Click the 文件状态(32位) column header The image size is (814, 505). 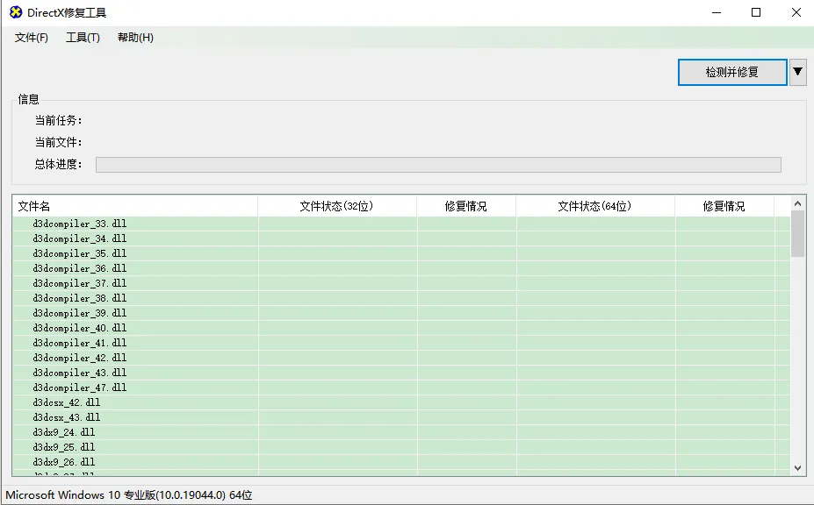pos(337,206)
